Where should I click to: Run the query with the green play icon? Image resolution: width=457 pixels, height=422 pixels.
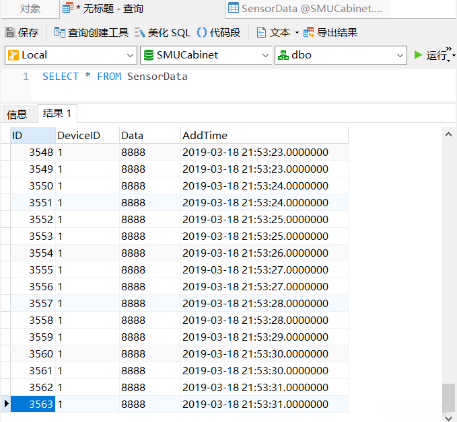coord(418,54)
